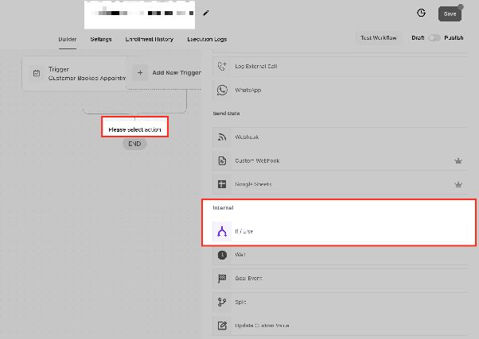The image size is (479, 339).
Task: Open the Enrollment History tab
Action: (x=149, y=40)
